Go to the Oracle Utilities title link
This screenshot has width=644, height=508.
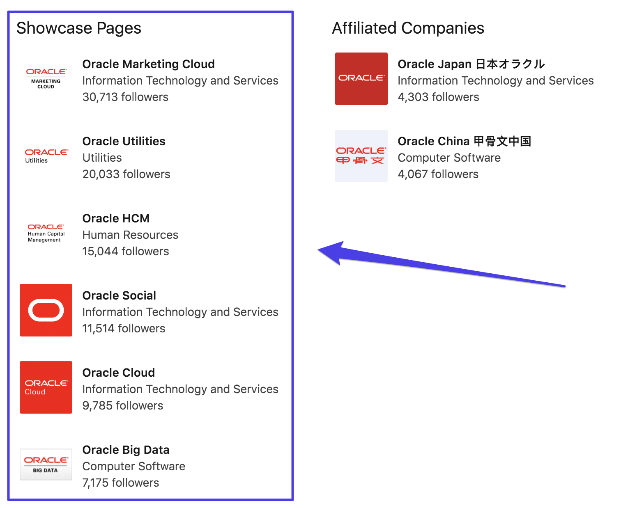click(124, 141)
